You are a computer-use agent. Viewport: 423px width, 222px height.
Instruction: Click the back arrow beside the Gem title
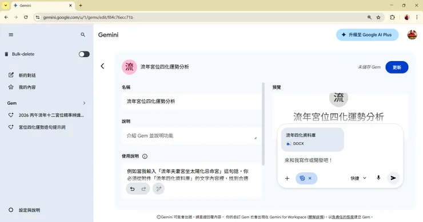102,66
